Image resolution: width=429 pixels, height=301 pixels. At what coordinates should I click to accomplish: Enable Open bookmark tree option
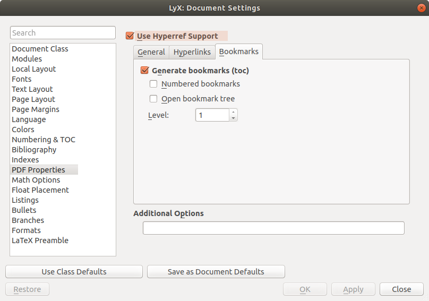point(153,99)
